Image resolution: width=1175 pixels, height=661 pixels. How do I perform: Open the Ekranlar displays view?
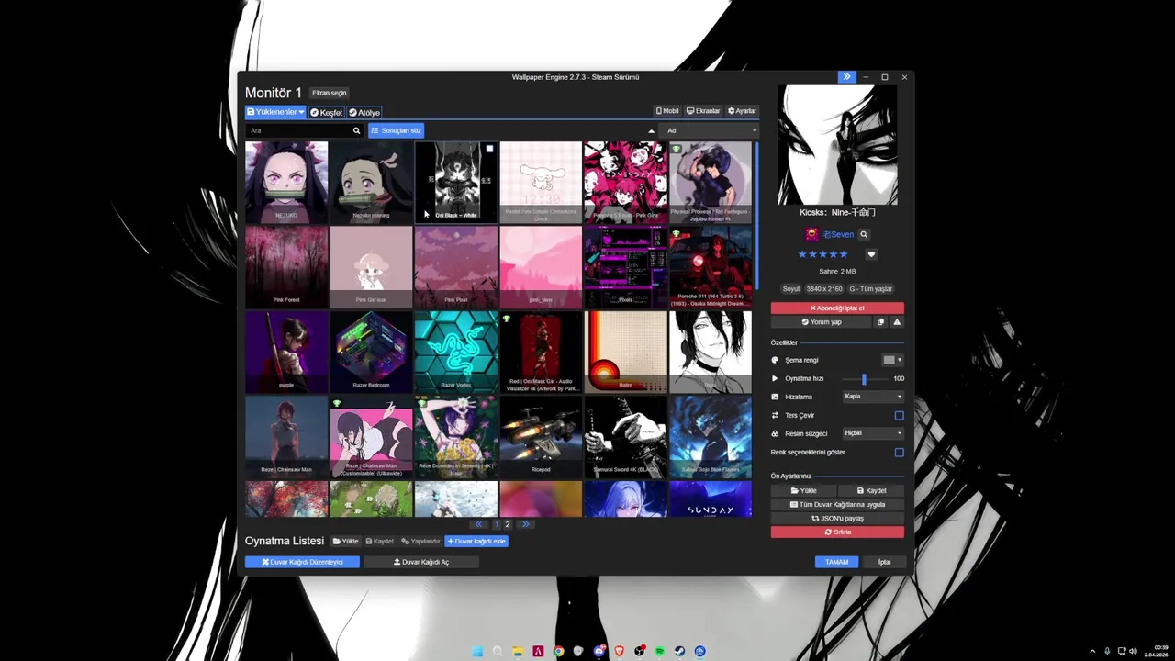click(x=703, y=111)
